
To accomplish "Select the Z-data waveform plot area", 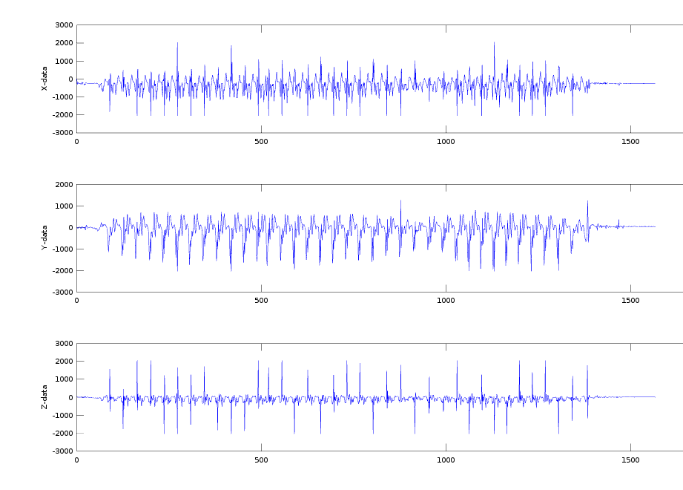I will [380, 397].
